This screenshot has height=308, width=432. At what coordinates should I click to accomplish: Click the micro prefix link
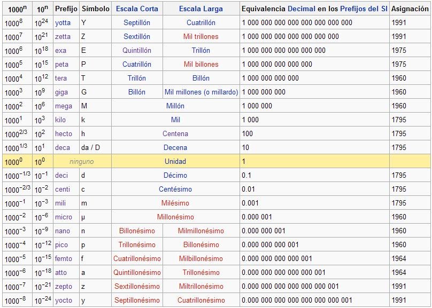(x=64, y=217)
